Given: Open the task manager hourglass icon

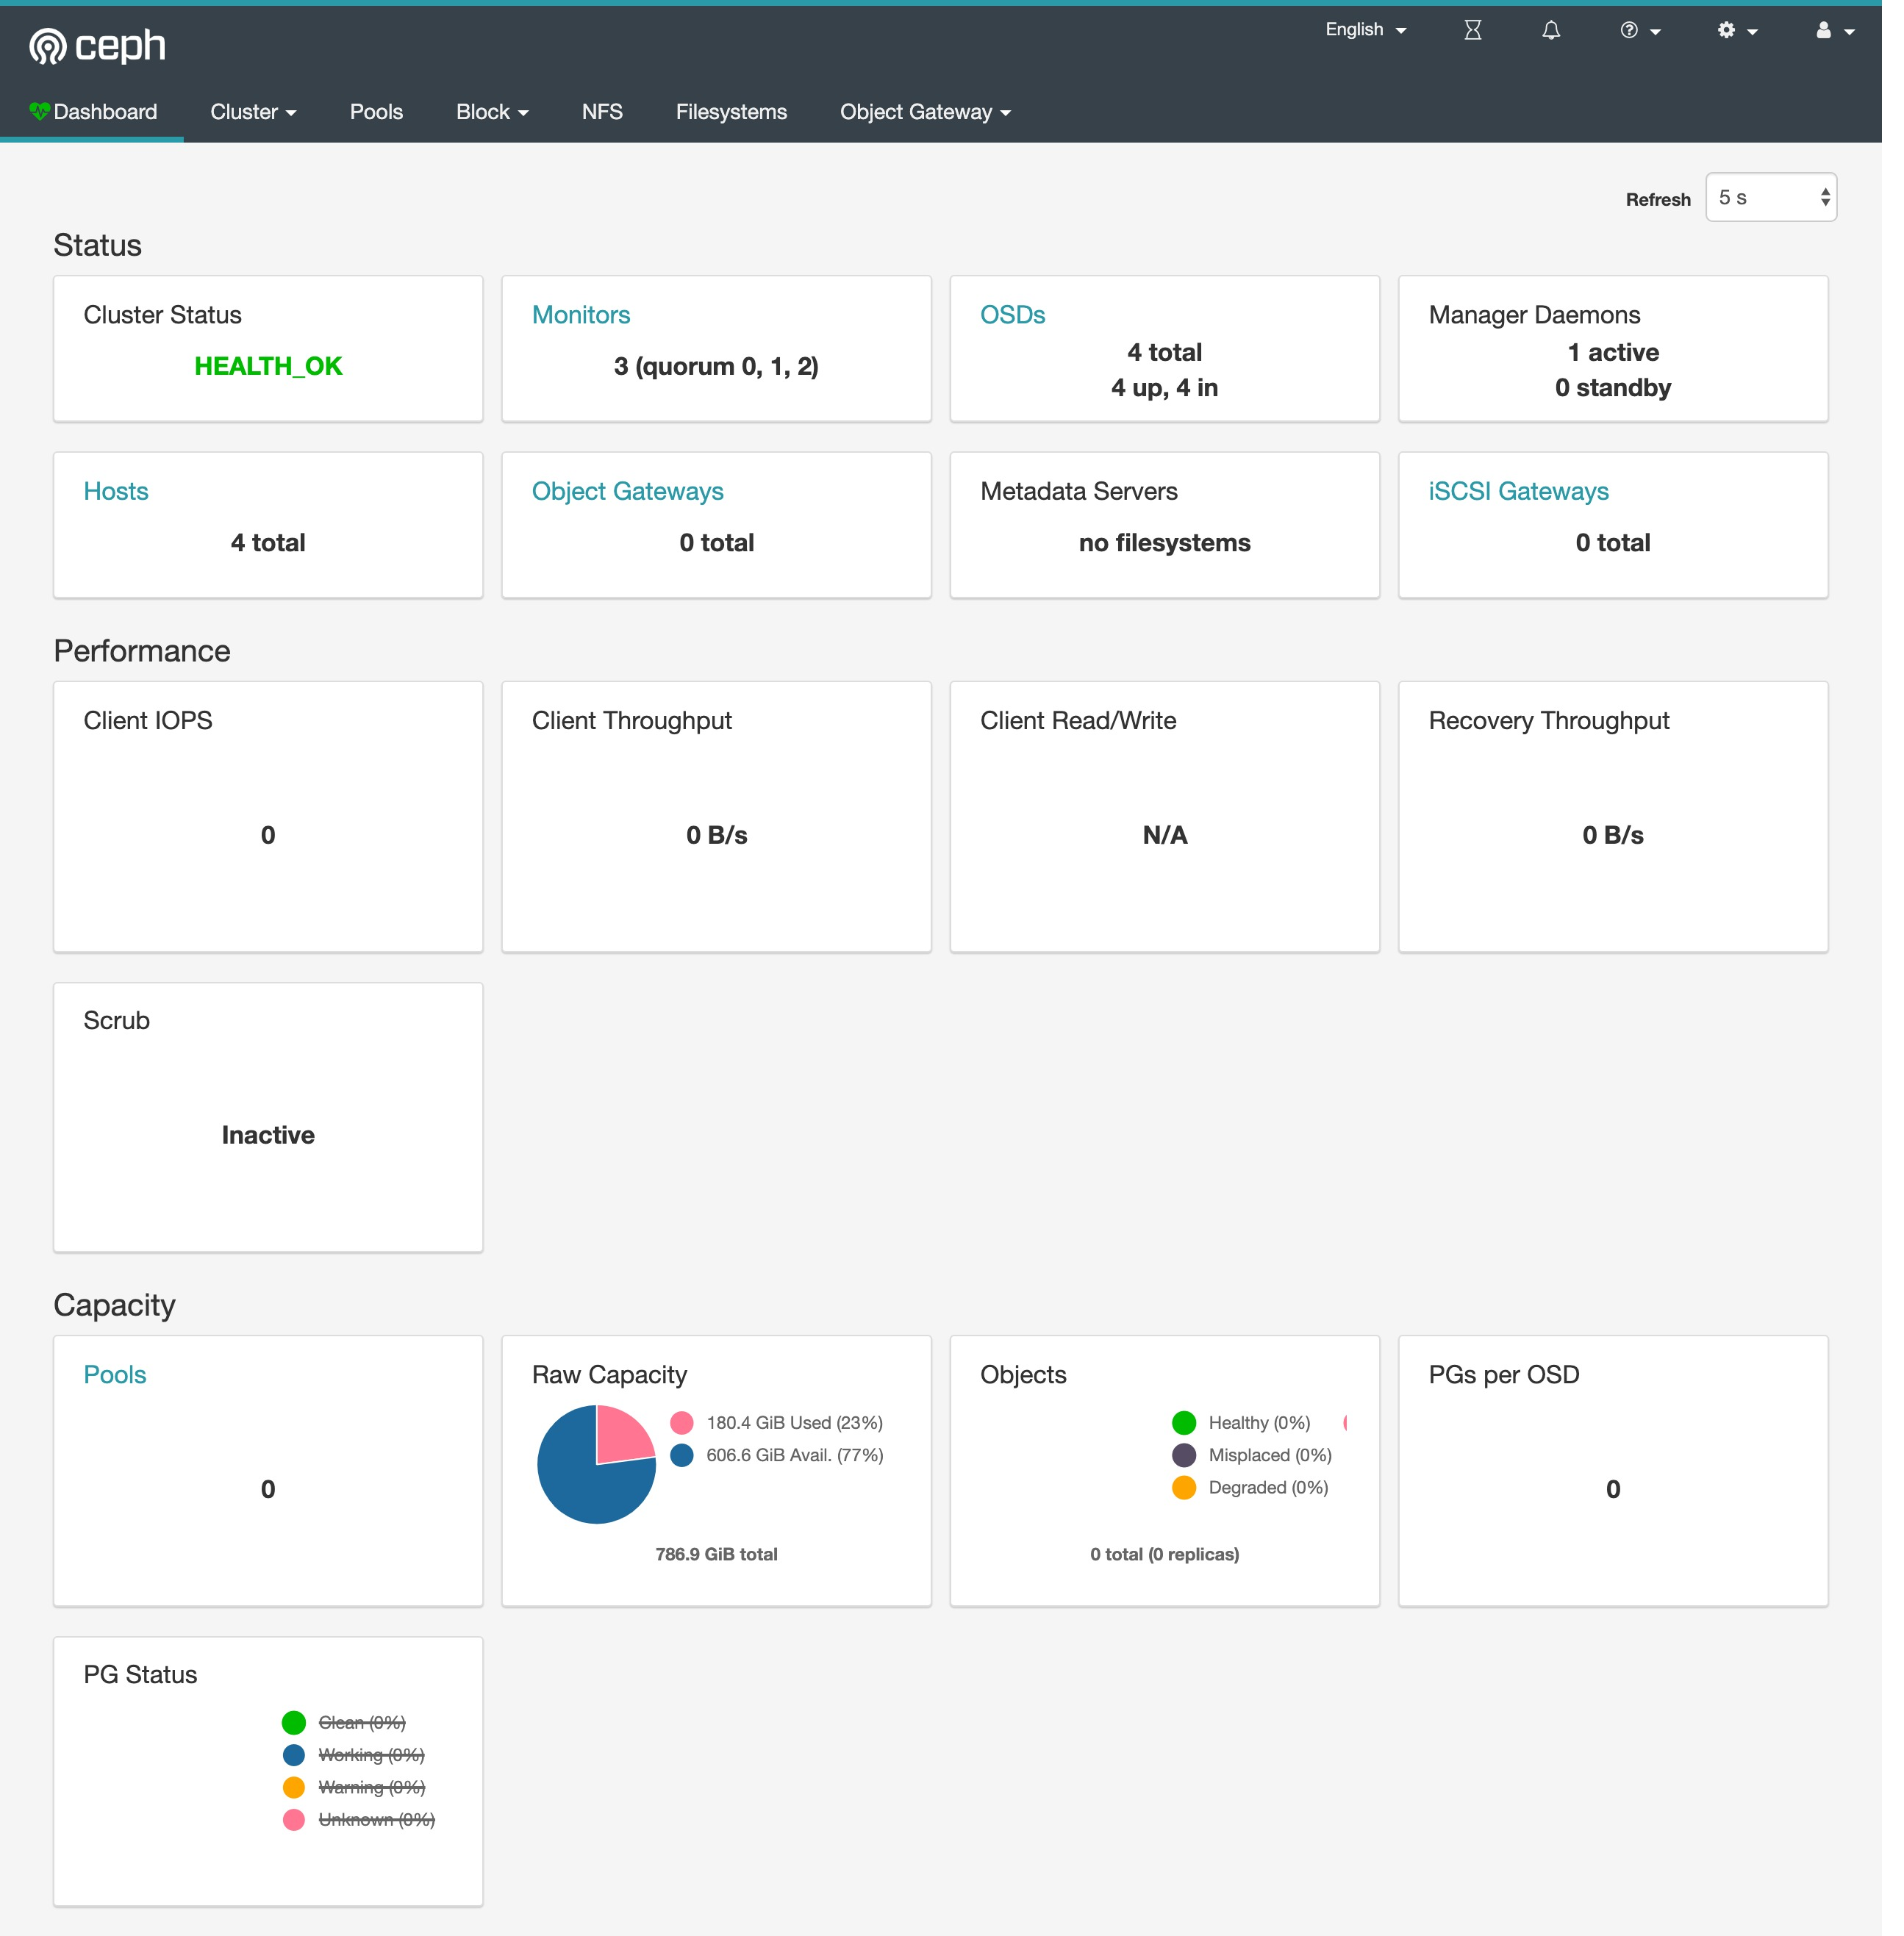Looking at the screenshot, I should 1472,30.
